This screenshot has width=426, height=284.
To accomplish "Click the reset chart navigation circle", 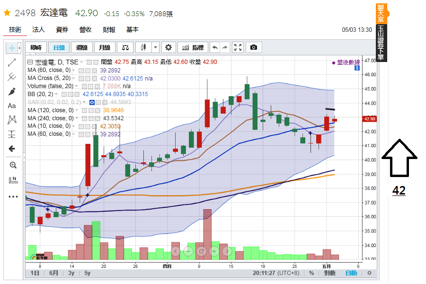I will point(201,251).
